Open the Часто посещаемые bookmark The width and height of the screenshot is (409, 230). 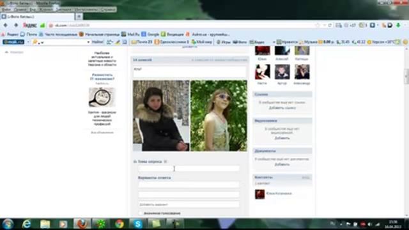click(58, 34)
